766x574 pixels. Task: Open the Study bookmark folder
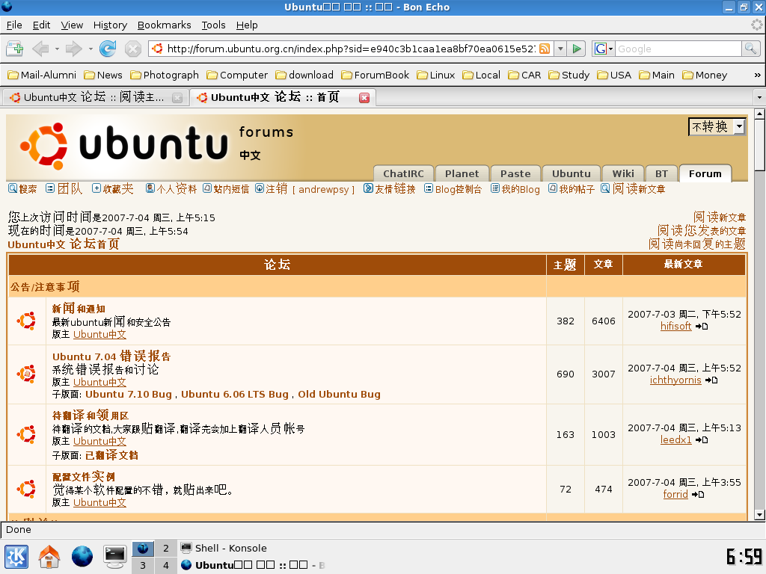click(x=569, y=75)
